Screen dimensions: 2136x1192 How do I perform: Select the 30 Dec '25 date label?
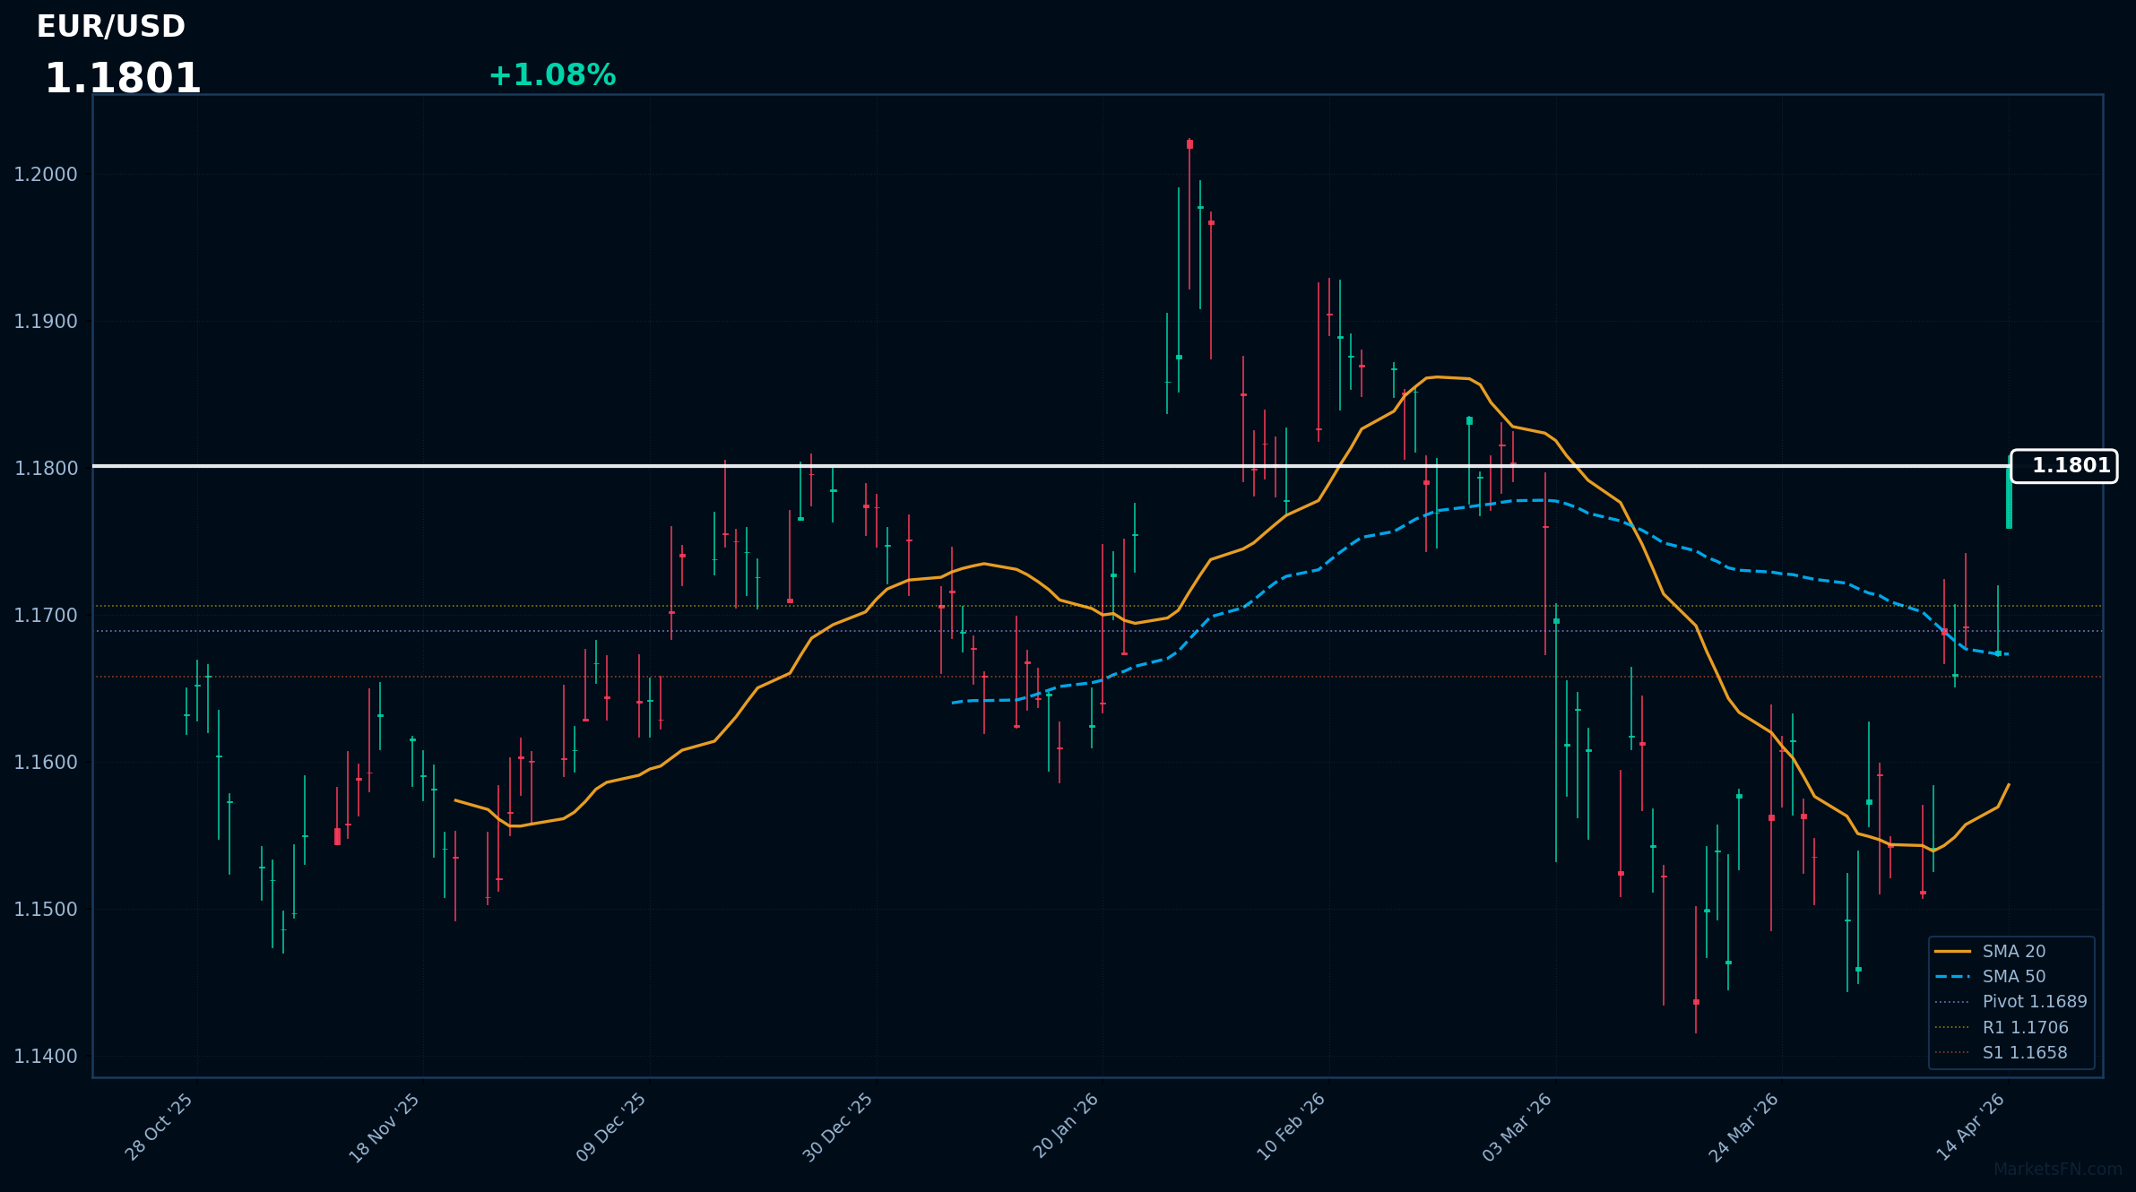(839, 1127)
